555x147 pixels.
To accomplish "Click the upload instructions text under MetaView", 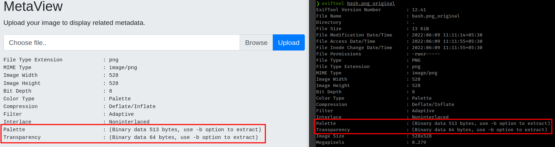I will point(74,23).
